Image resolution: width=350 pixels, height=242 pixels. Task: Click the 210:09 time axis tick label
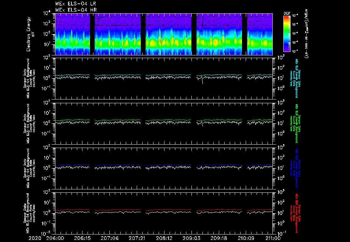(246, 238)
